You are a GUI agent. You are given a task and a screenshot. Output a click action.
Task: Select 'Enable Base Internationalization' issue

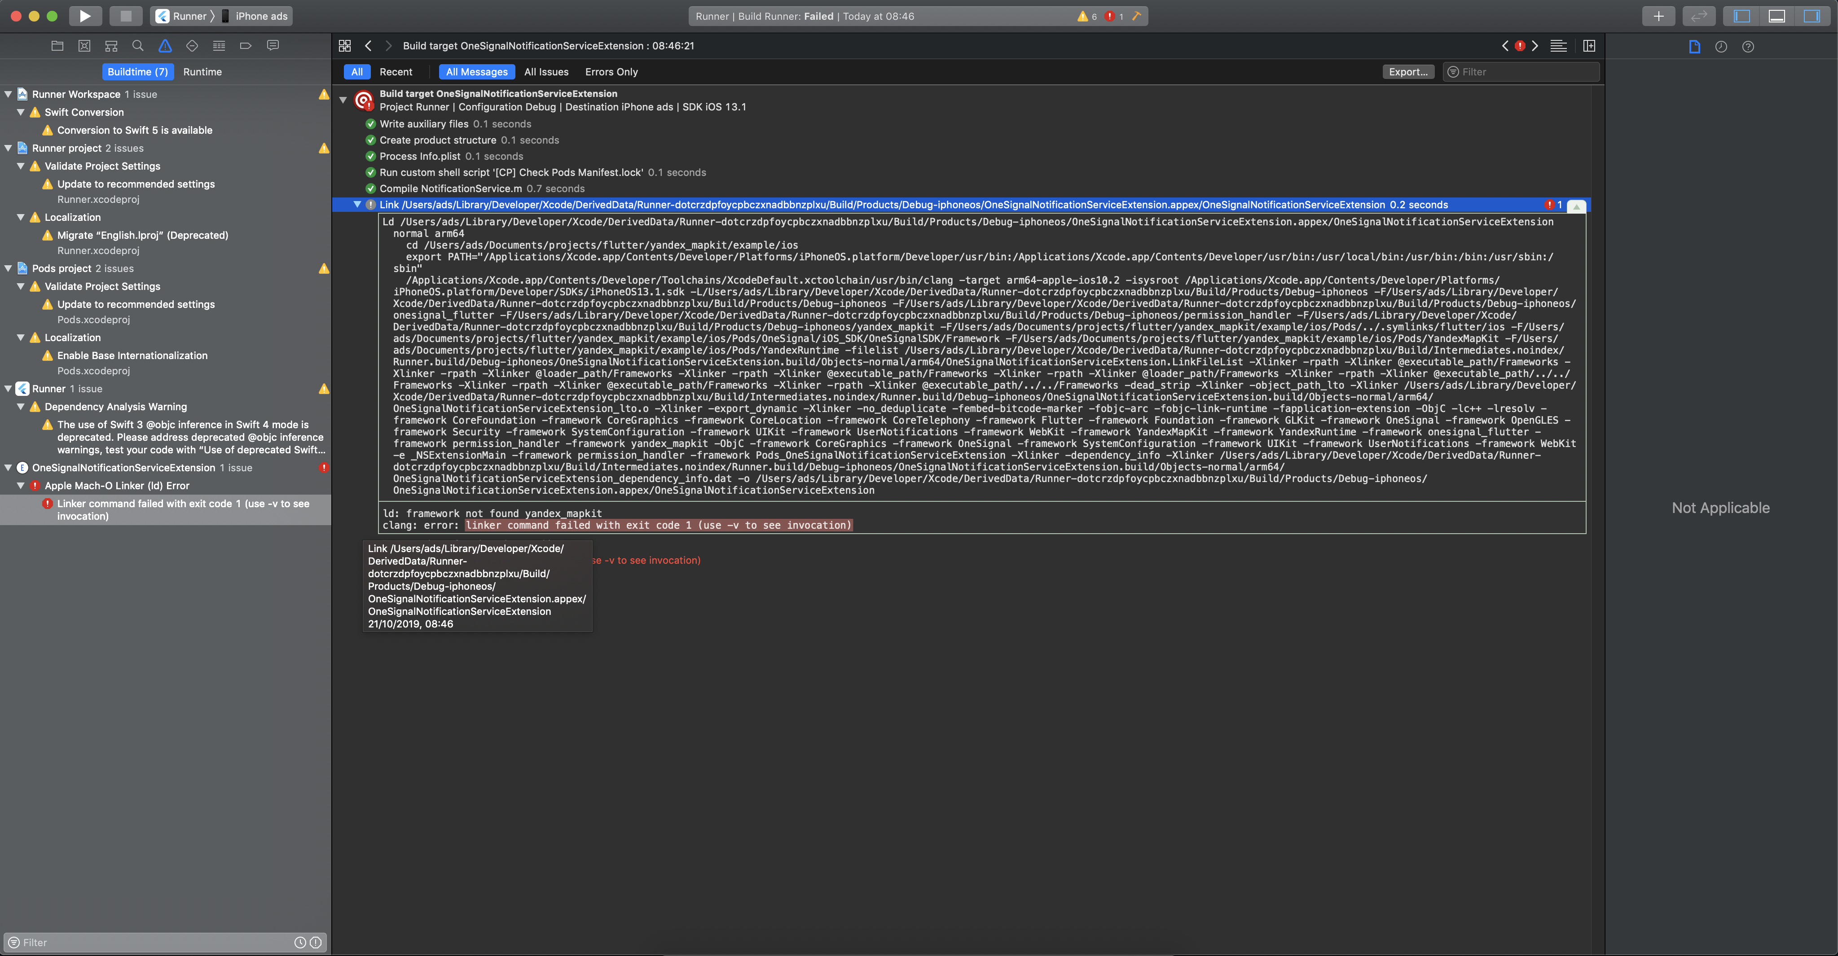pos(133,355)
